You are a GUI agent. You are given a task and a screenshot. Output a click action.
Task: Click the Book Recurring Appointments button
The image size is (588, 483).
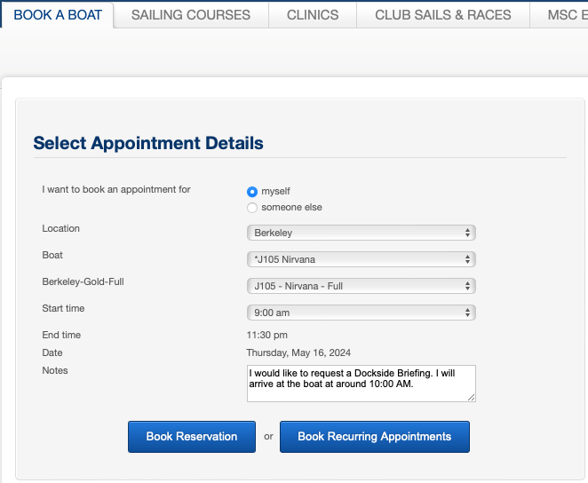(374, 437)
